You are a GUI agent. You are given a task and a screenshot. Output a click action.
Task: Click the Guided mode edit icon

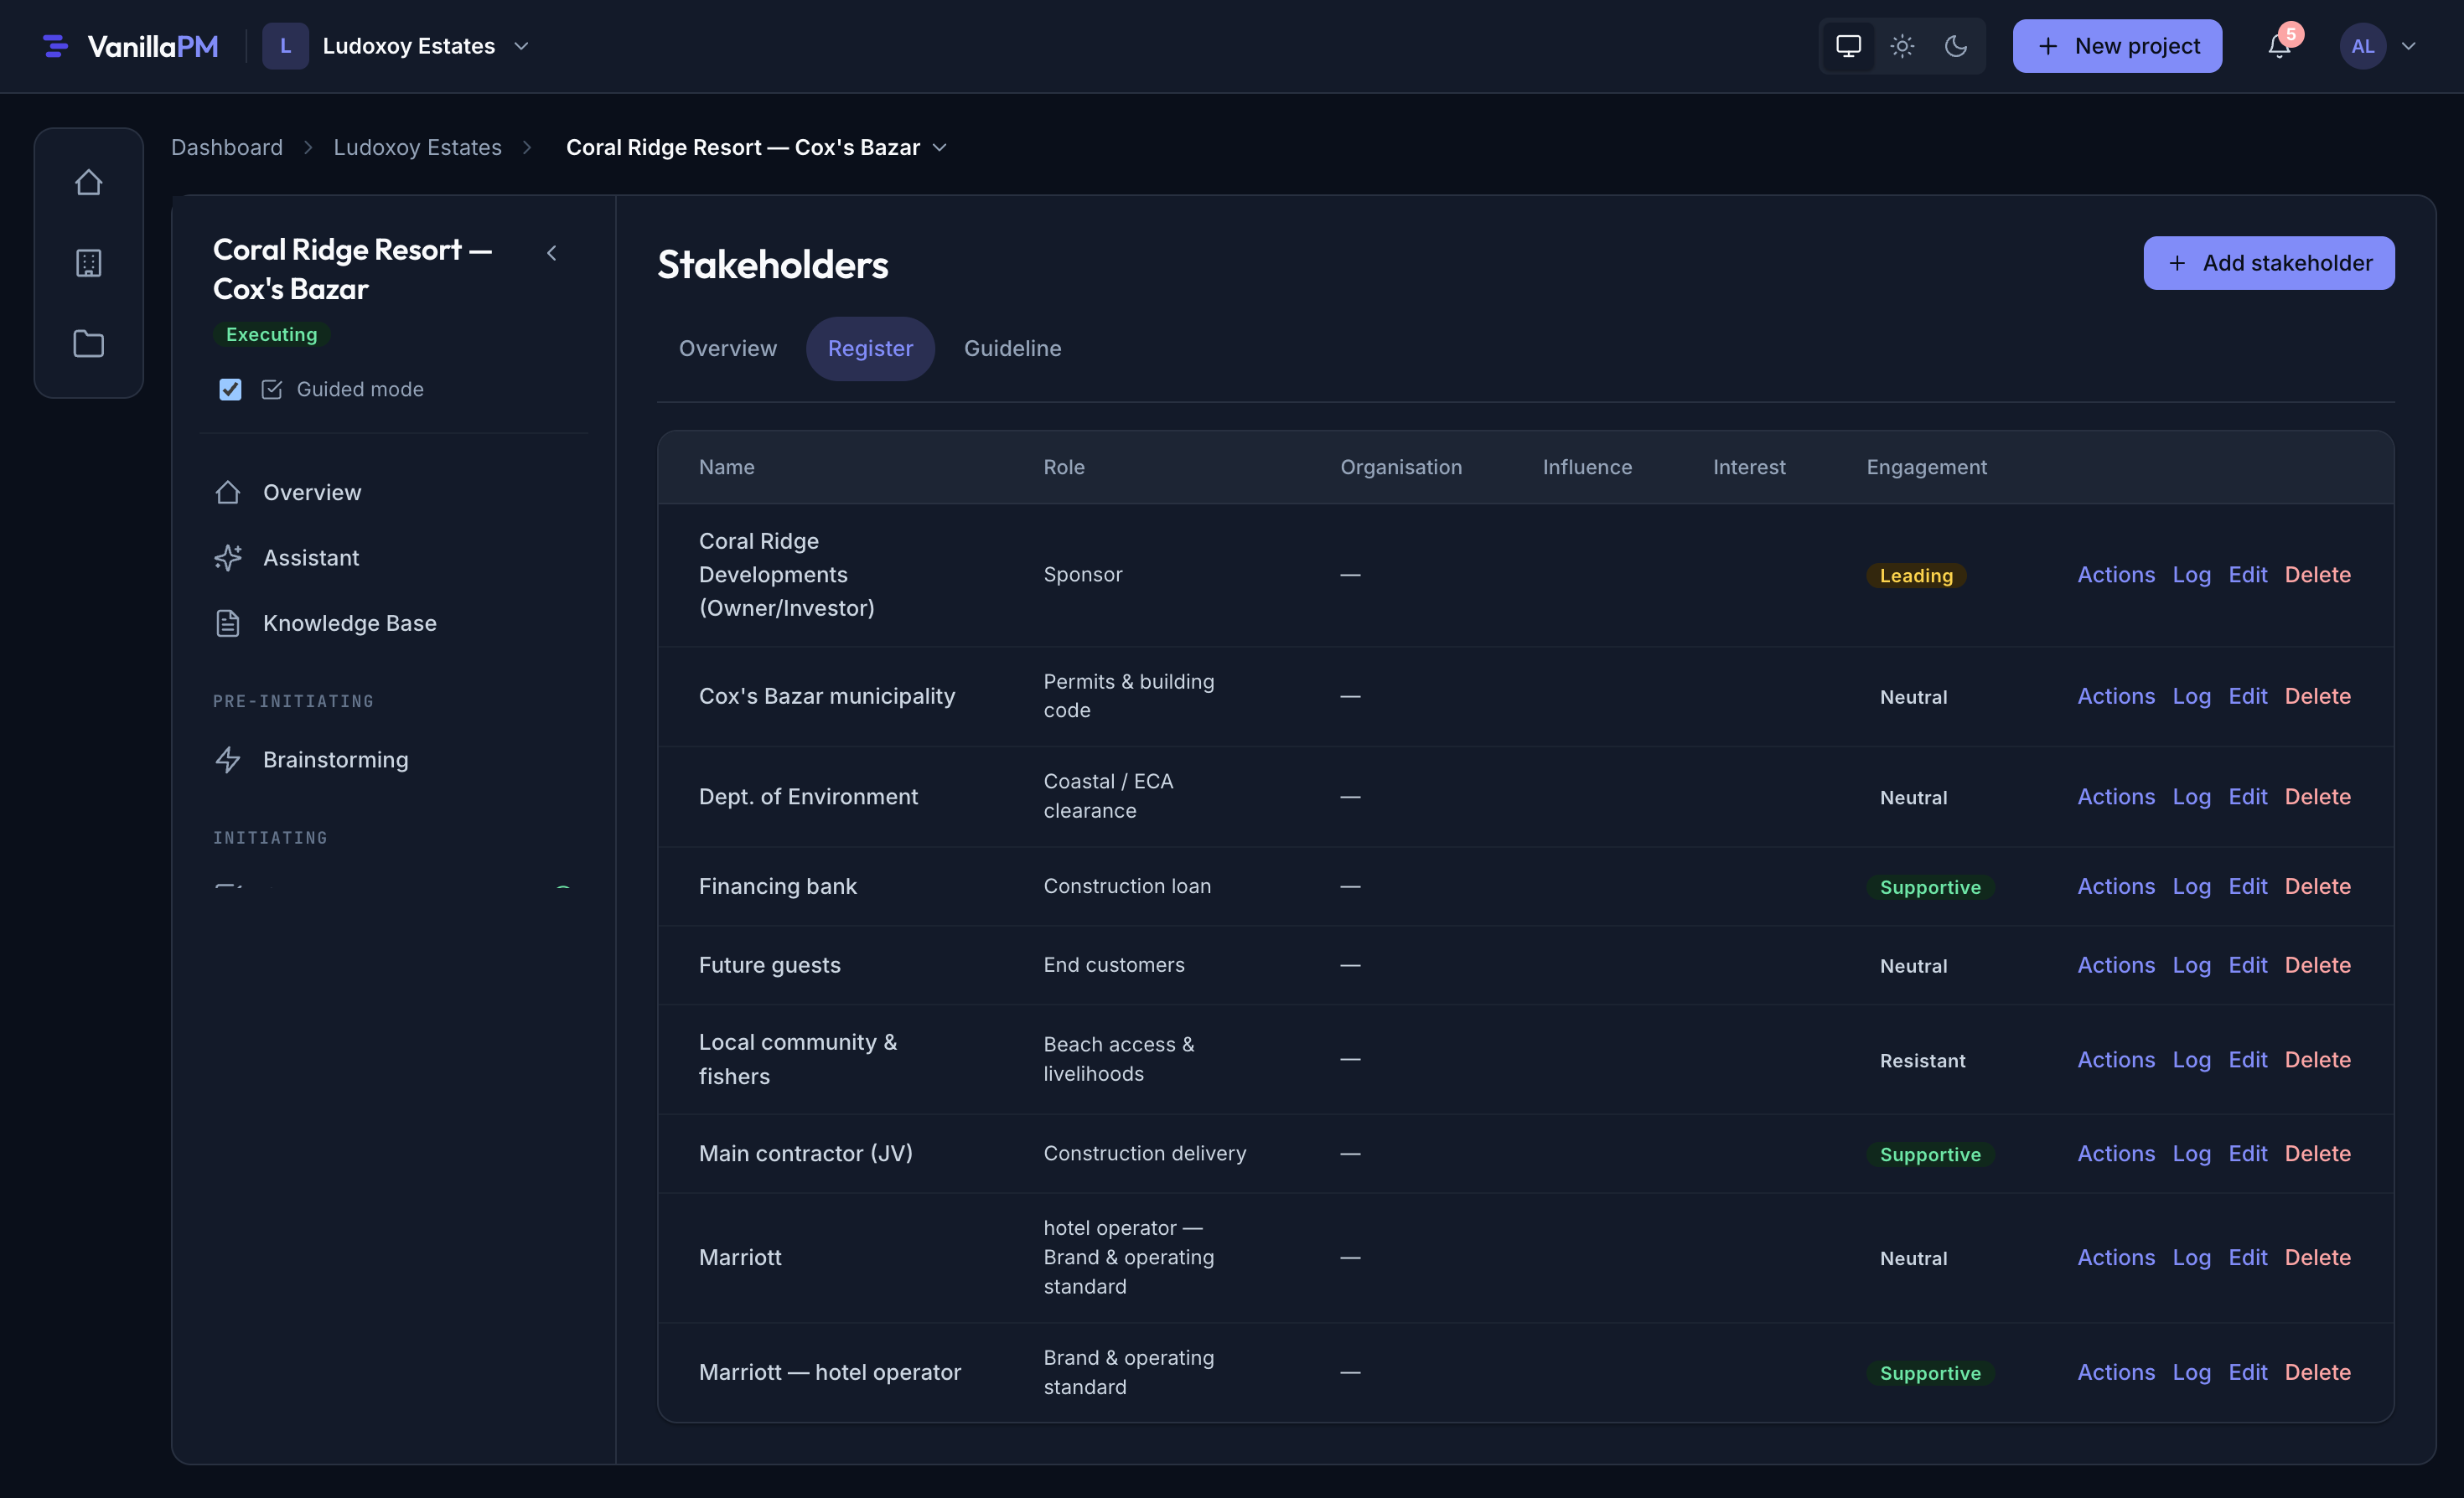coord(271,390)
